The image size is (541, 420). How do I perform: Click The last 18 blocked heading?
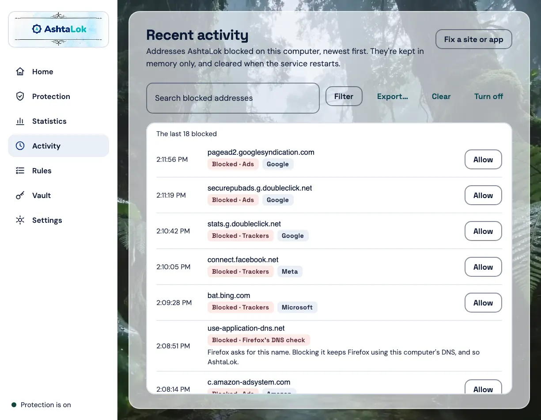[x=186, y=134]
